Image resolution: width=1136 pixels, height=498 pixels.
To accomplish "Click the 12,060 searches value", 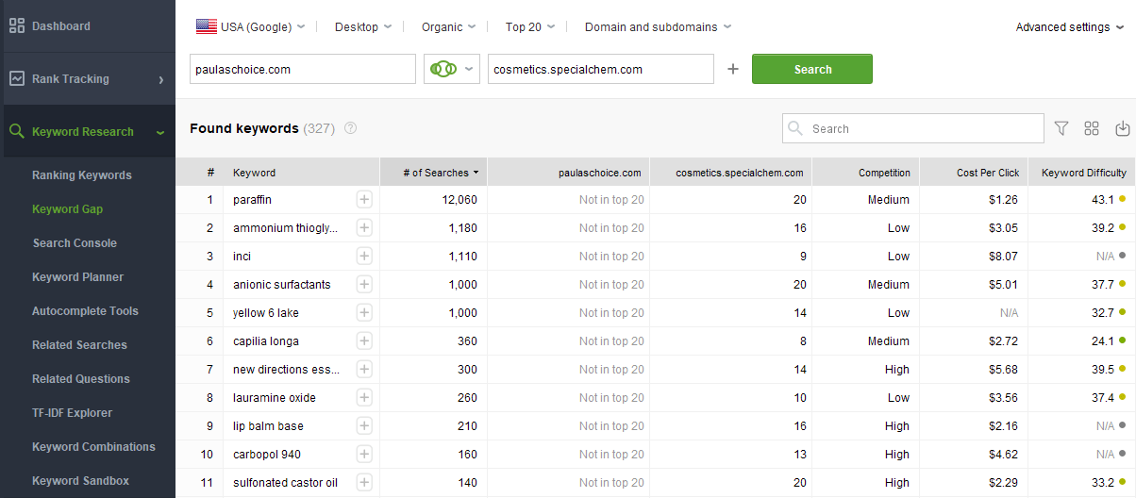I will pos(459,200).
